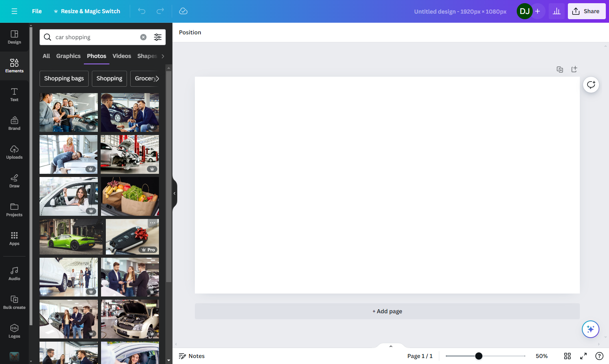Image resolution: width=609 pixels, height=364 pixels.
Task: Launch Canva Assistant sparkle button
Action: point(591,329)
